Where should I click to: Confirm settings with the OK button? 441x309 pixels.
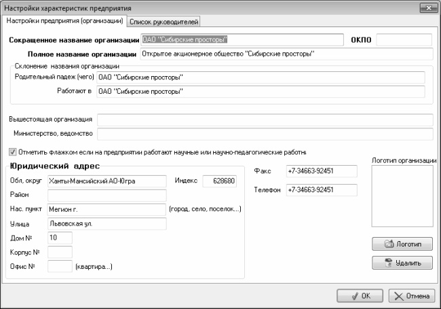pyautogui.click(x=360, y=296)
